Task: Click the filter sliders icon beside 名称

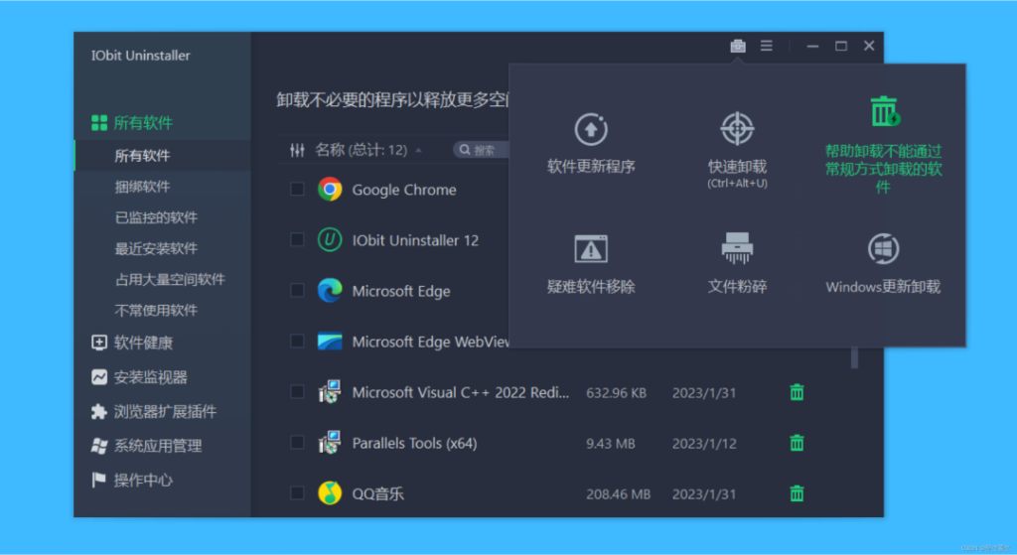Action: point(297,150)
